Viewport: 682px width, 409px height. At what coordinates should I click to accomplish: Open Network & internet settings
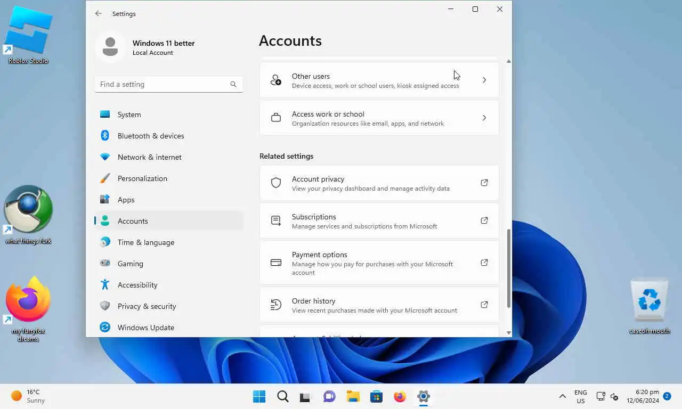pos(169,157)
